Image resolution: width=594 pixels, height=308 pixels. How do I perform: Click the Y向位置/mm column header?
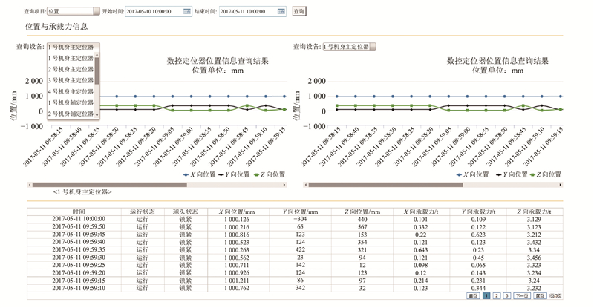click(x=300, y=212)
